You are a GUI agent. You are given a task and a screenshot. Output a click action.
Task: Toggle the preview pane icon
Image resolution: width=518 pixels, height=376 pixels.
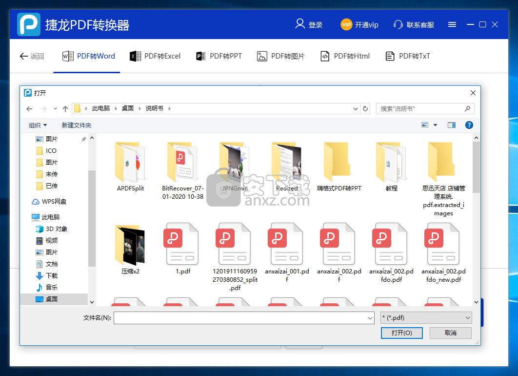[451, 125]
